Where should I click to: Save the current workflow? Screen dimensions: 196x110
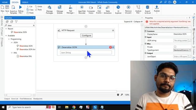(7, 9)
